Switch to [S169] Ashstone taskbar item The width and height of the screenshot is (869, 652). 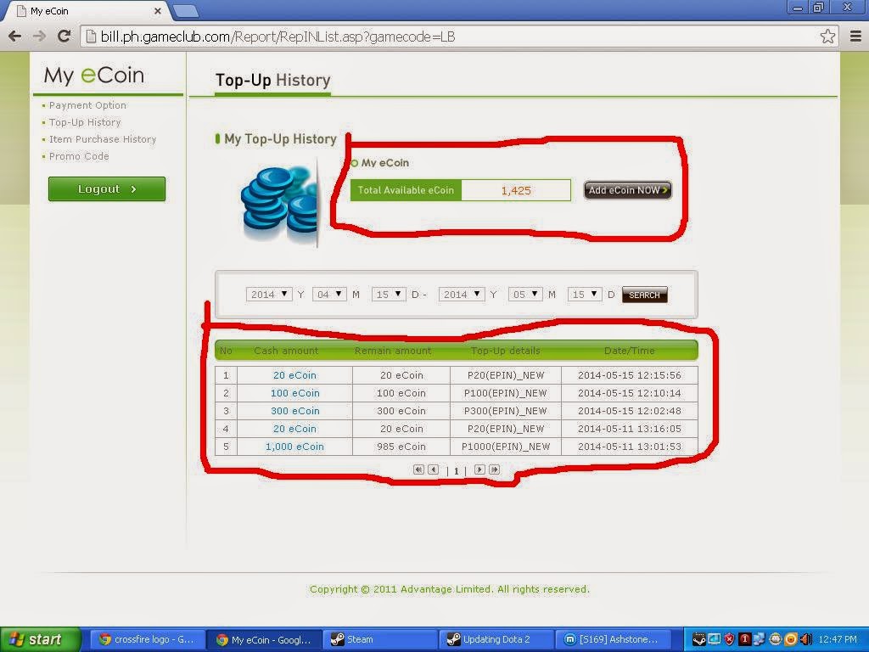point(613,639)
